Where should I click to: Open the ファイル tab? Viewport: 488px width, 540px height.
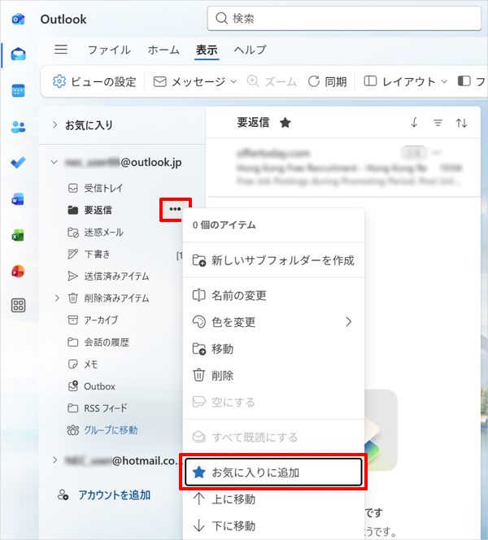pyautogui.click(x=109, y=50)
